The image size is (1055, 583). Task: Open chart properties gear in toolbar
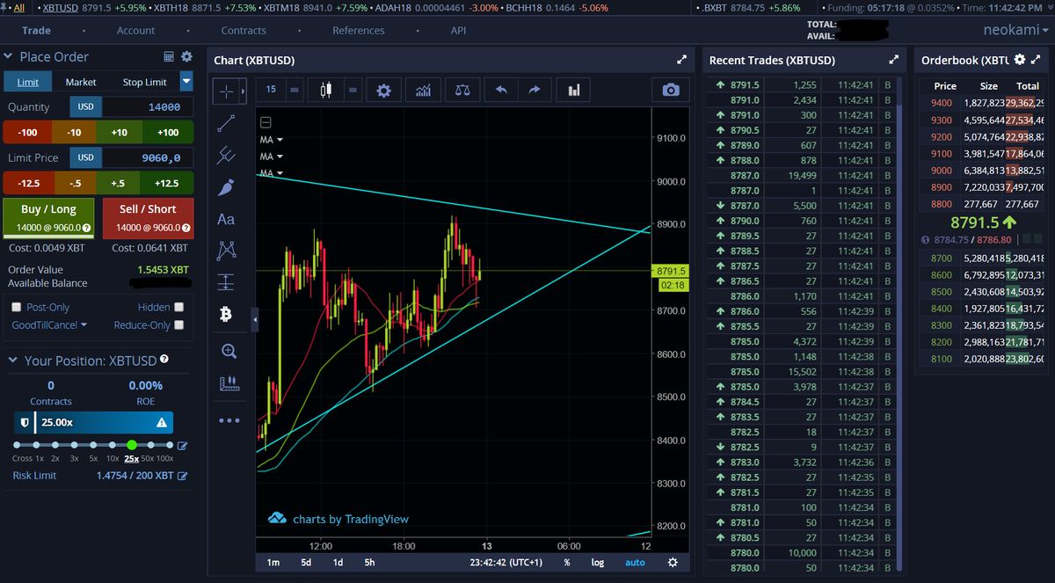pyautogui.click(x=383, y=90)
